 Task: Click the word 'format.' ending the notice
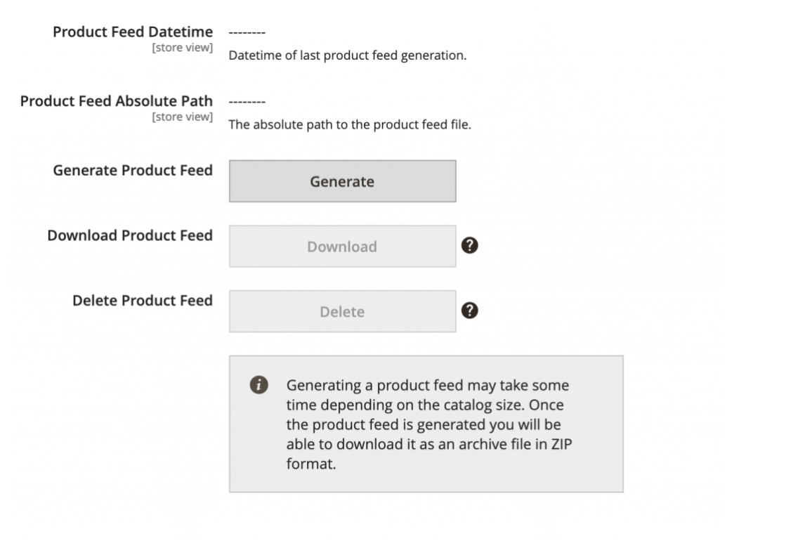coord(311,464)
